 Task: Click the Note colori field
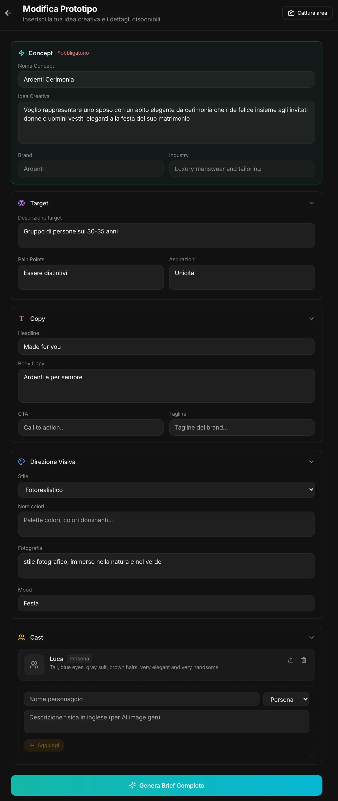point(166,524)
